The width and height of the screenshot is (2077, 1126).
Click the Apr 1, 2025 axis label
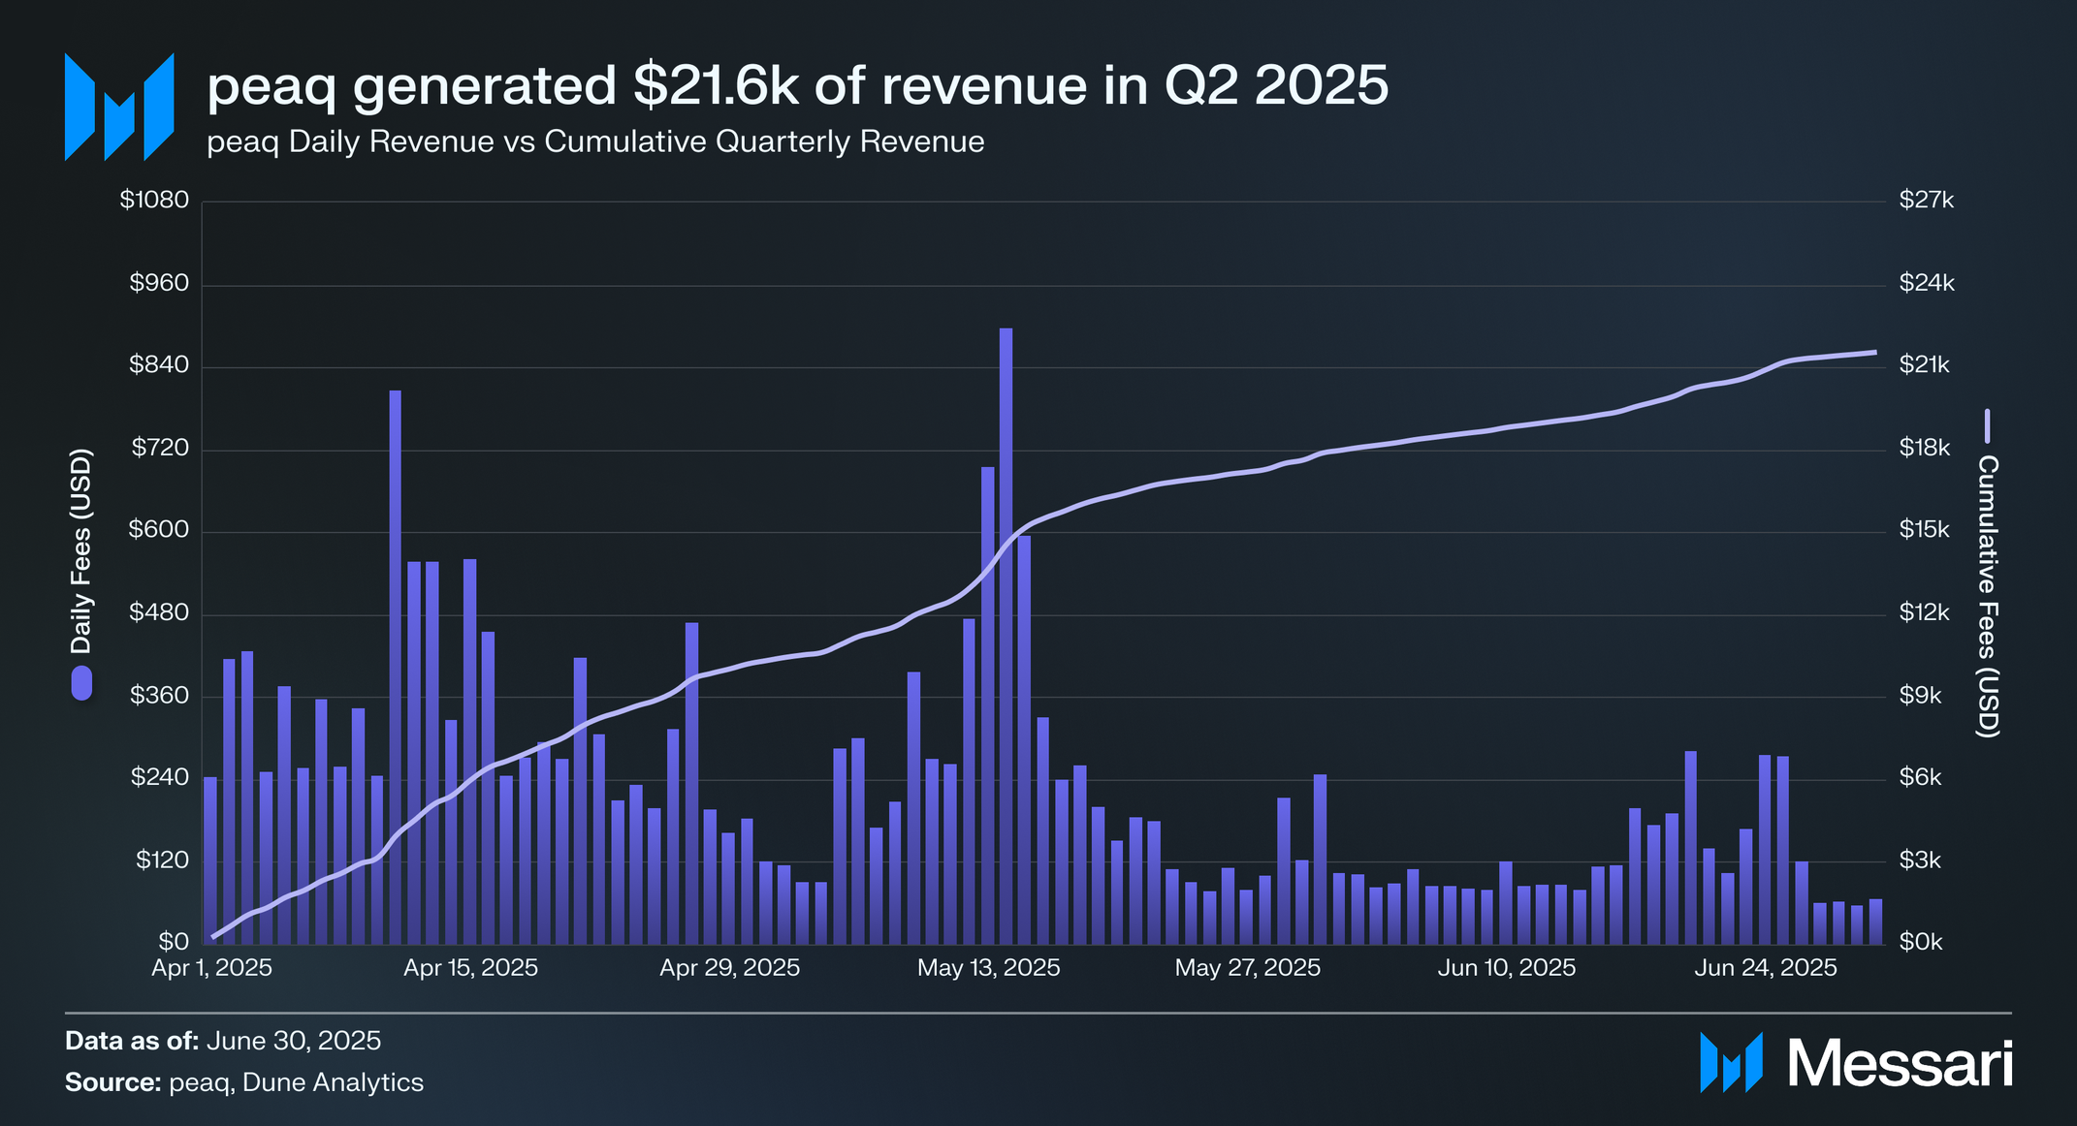tap(211, 968)
